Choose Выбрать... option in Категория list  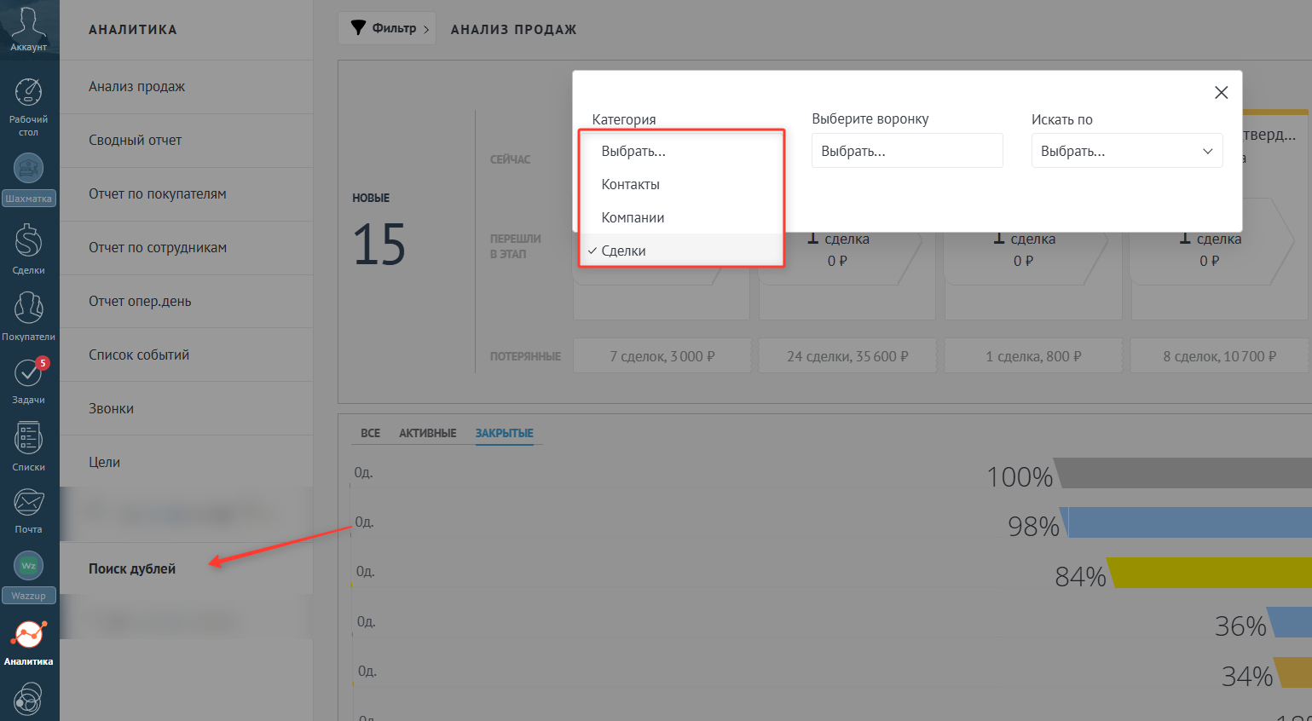[681, 152]
